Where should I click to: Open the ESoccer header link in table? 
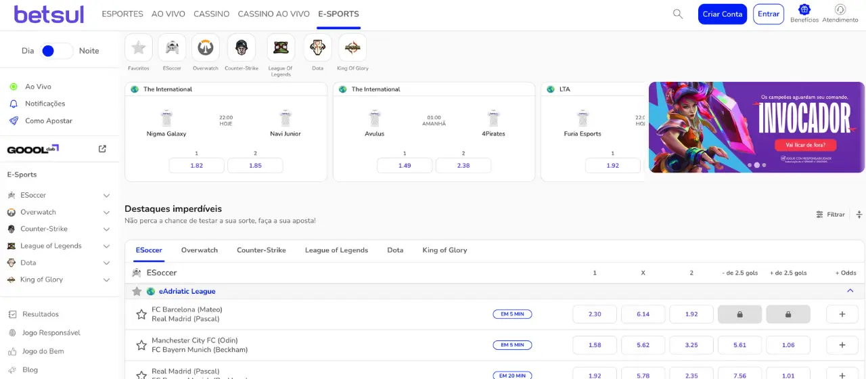[161, 273]
